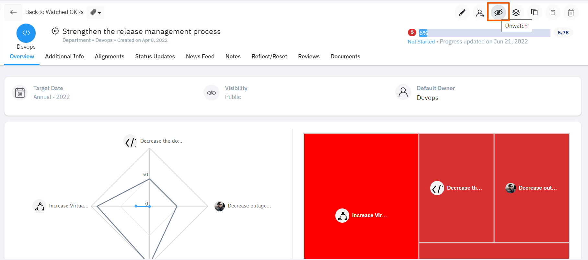Go back via Back to Watched OKRs

point(54,12)
